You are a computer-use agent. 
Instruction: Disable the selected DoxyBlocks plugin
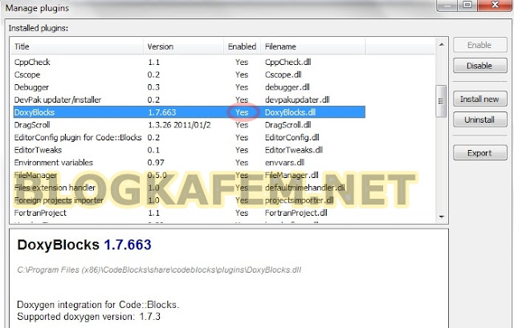pos(480,66)
